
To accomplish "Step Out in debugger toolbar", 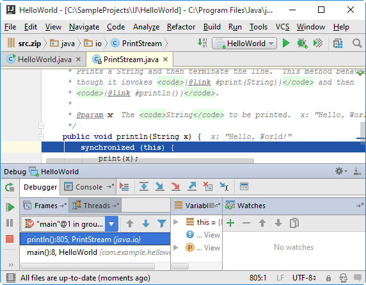I will [x=192, y=186].
